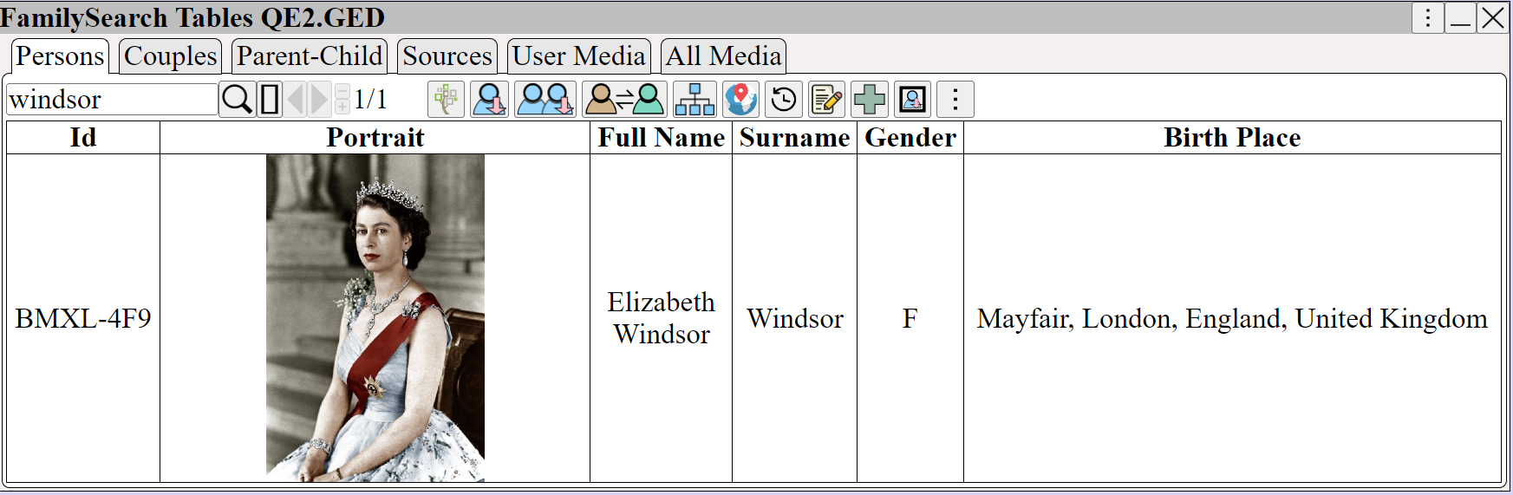Click the minus stepper in search counter
This screenshot has height=495, width=1513.
point(342,91)
